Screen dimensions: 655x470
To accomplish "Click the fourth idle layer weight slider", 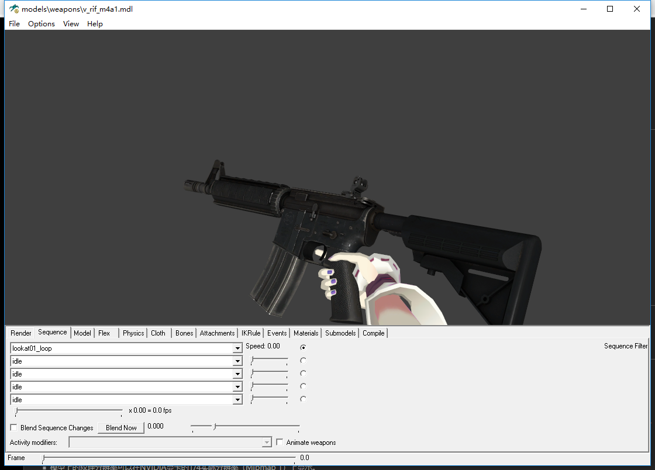I will pos(270,399).
